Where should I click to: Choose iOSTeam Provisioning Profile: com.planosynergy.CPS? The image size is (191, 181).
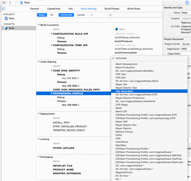coord(149,118)
